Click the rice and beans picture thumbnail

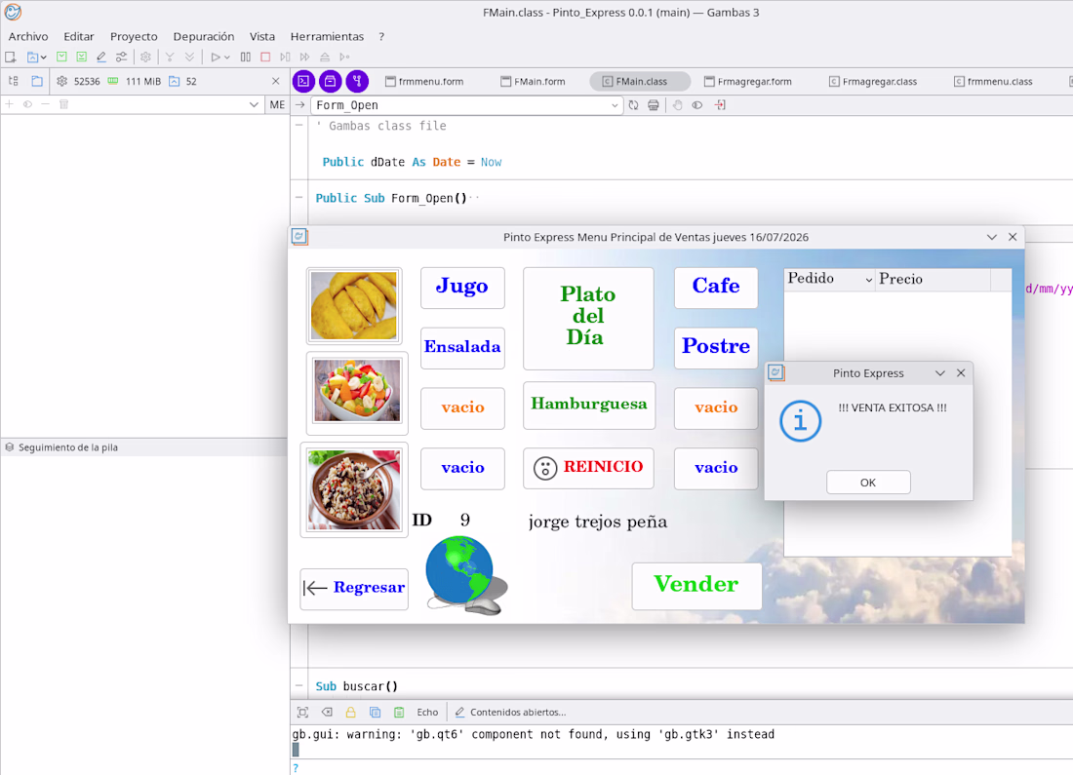click(x=354, y=489)
